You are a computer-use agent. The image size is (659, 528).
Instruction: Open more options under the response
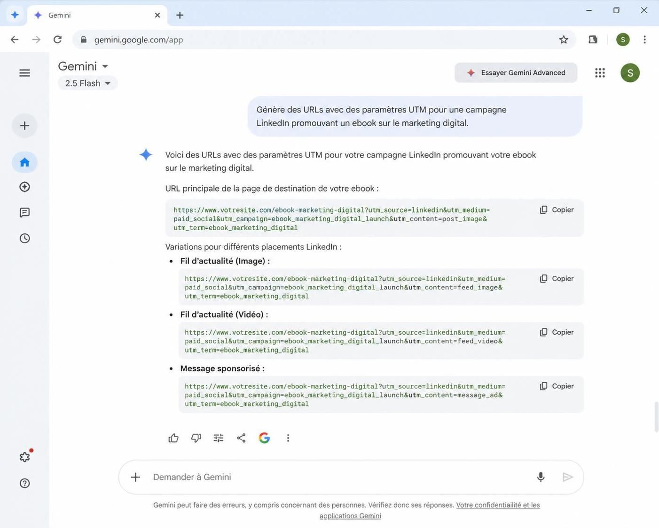pos(288,438)
